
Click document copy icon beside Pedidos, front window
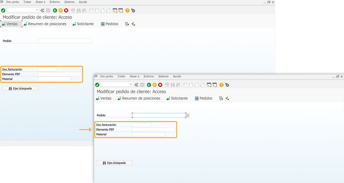point(221,98)
